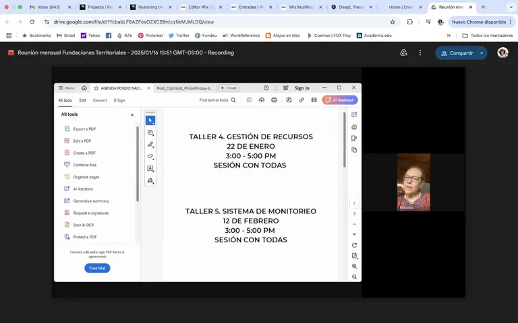518x323 pixels.
Task: Click the Create new tab button
Action: tap(229, 88)
